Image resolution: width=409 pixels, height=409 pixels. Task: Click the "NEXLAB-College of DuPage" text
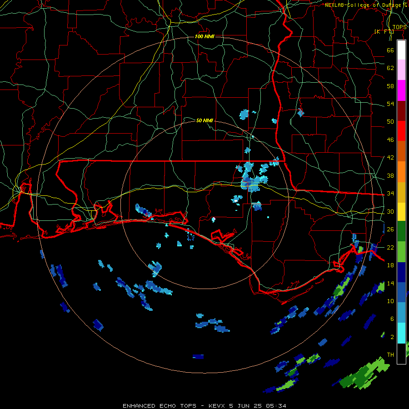(x=364, y=5)
